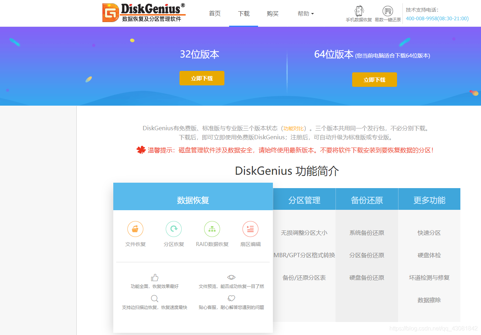Viewport: 481px width, 335px height.
Task: Switch to the 分区管理 tab
Action: click(304, 199)
